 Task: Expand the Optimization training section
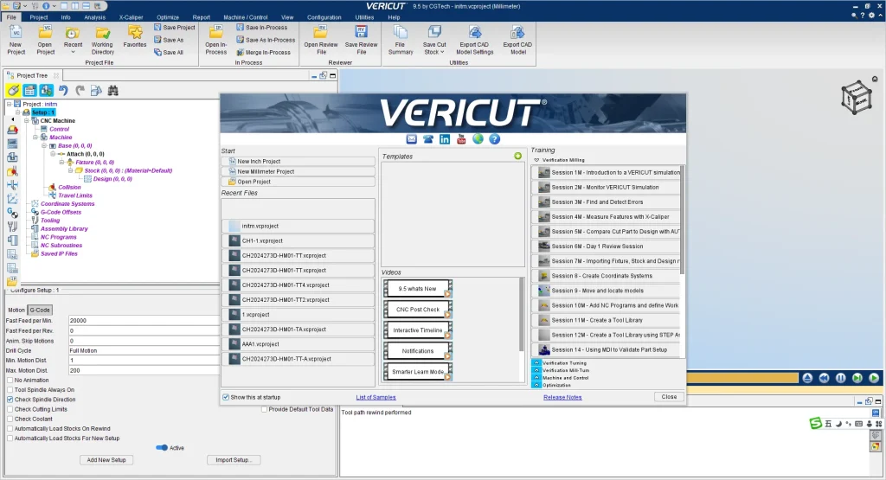tap(536, 385)
